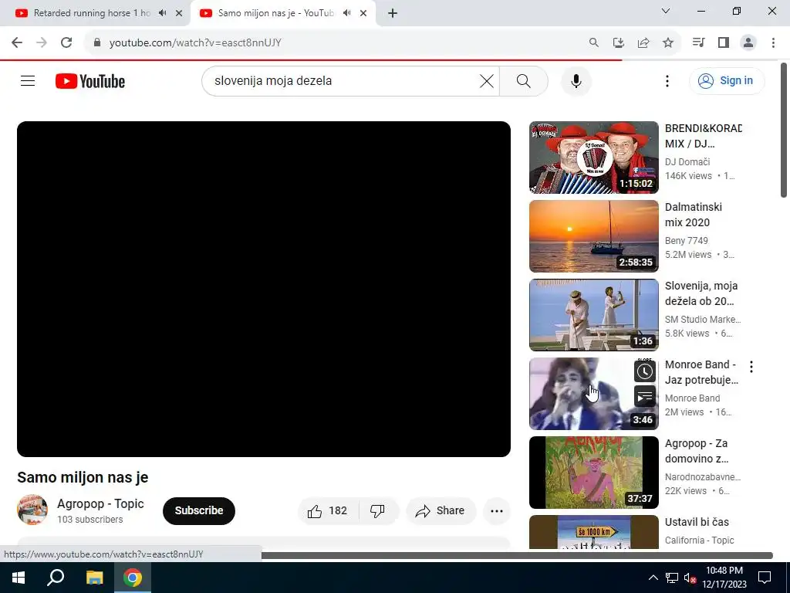Open Slovenija, moja dežela video thumbnail

[593, 315]
